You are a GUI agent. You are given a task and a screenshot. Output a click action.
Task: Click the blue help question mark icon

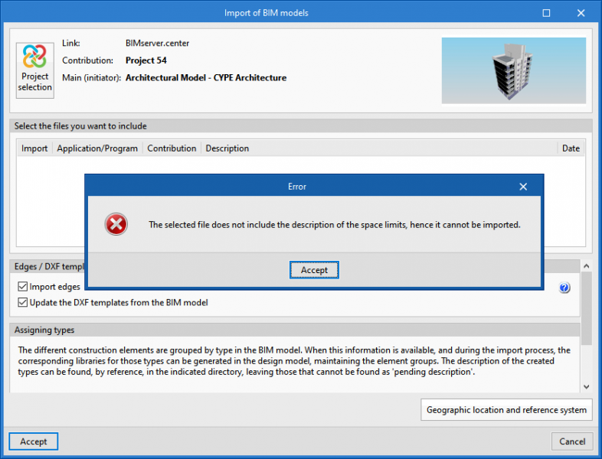(x=564, y=288)
